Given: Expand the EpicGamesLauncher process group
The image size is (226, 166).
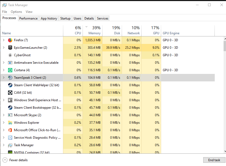Looking at the screenshot, I should (3, 48).
